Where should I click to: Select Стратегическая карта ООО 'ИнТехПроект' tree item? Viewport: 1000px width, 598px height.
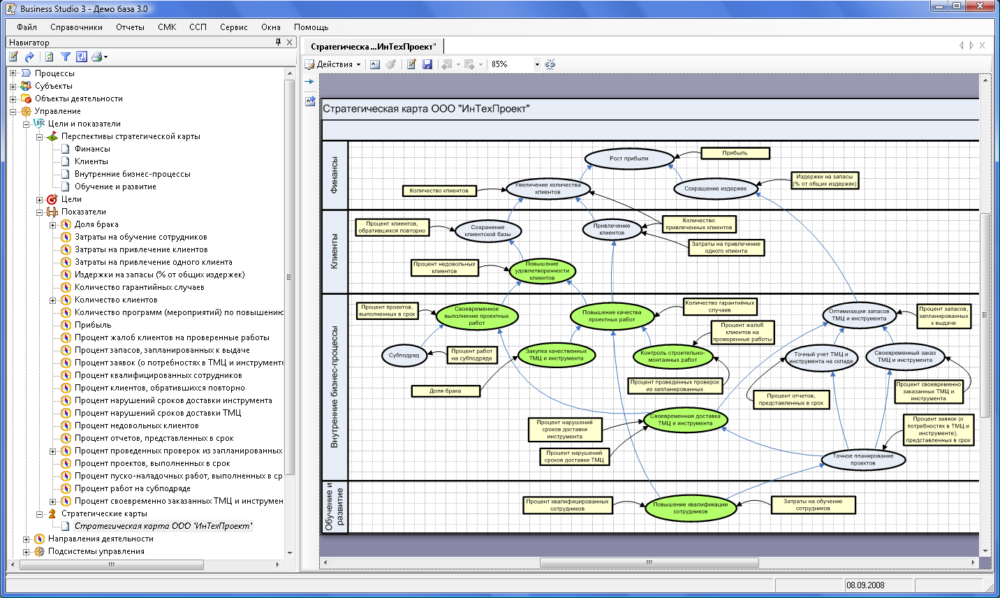(163, 526)
